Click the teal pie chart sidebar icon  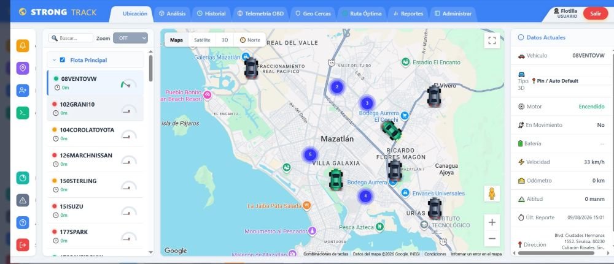[23, 178]
